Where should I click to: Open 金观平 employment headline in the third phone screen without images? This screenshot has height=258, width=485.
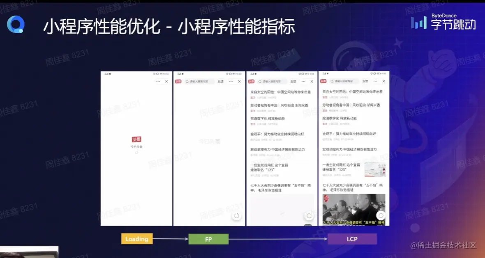pos(277,134)
